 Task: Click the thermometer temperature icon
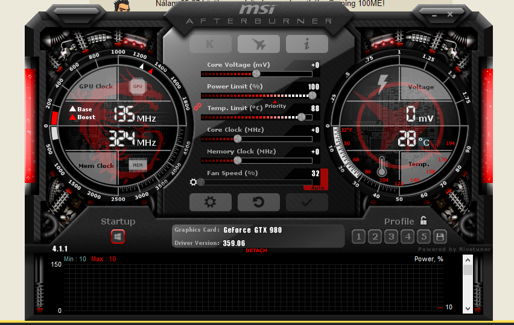tap(381, 167)
